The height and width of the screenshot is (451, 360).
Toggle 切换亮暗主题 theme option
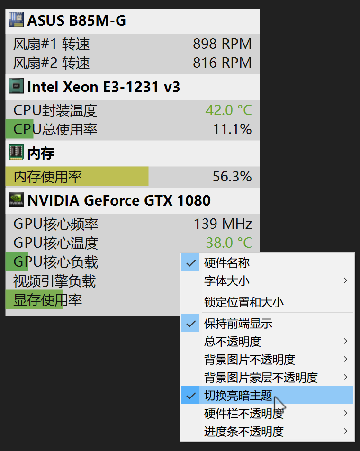point(191,396)
